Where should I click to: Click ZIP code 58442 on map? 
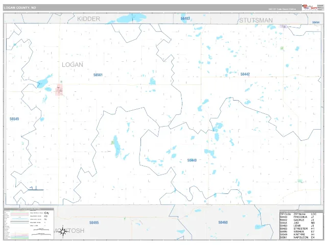245,74
